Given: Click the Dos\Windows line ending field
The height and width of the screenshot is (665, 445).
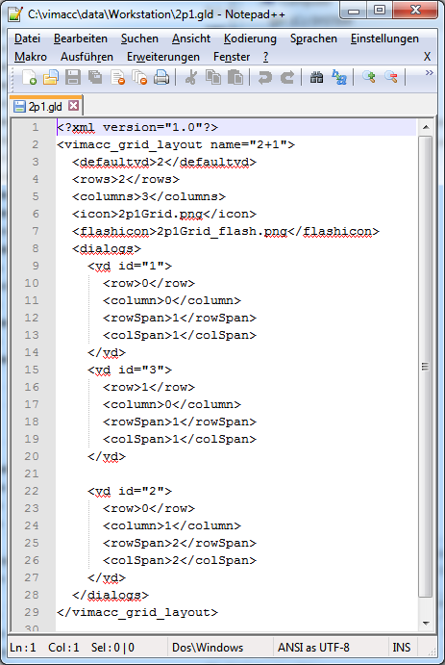Looking at the screenshot, I should (208, 647).
